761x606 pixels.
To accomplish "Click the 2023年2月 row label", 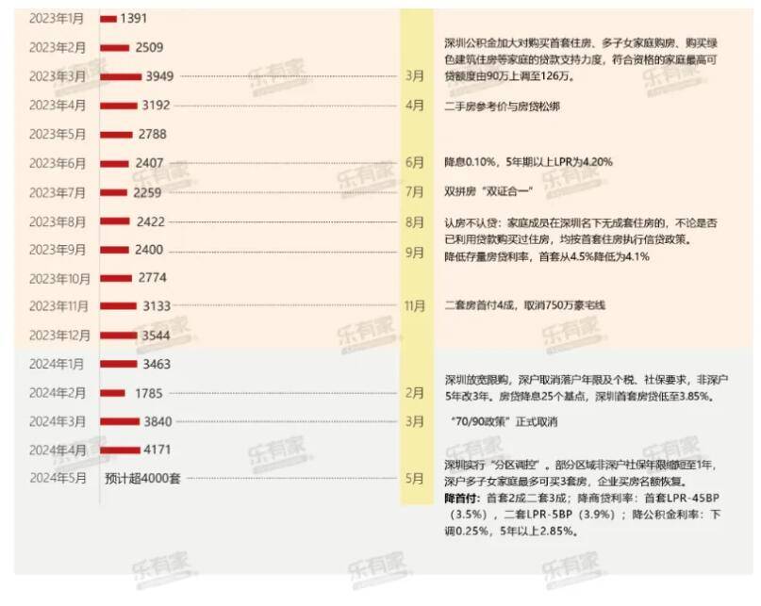I will [x=58, y=47].
